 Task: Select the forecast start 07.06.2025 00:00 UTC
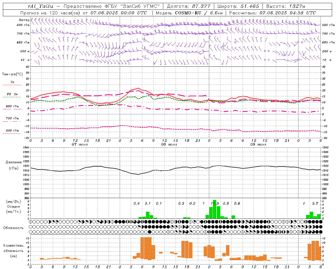click(x=119, y=13)
